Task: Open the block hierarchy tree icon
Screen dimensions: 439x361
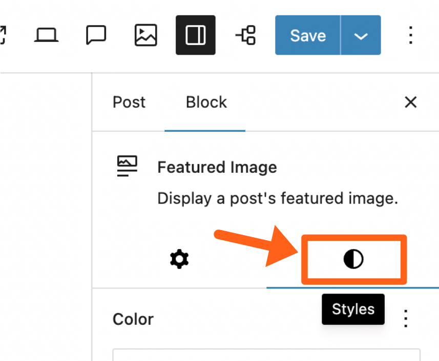Action: (x=245, y=35)
